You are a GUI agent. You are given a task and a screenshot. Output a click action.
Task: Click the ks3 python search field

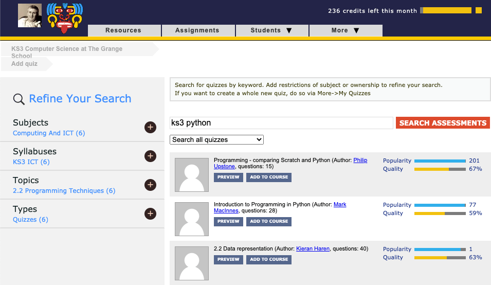pyautogui.click(x=281, y=123)
